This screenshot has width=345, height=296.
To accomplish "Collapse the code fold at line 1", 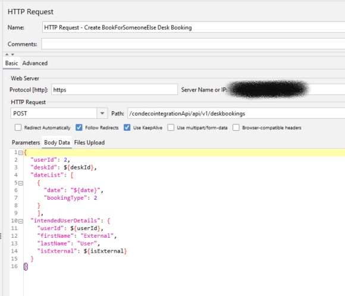I will (21, 153).
